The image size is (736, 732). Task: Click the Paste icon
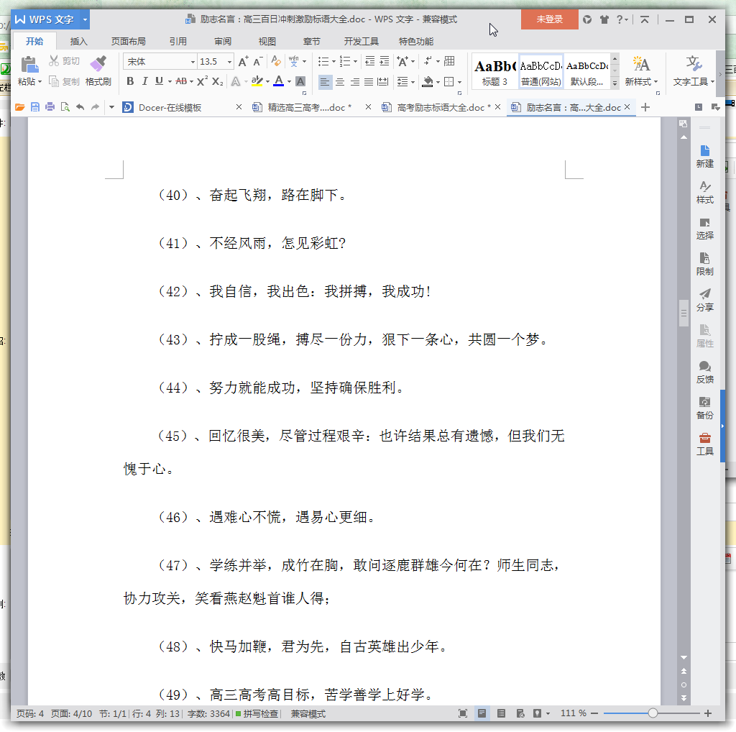pyautogui.click(x=29, y=64)
